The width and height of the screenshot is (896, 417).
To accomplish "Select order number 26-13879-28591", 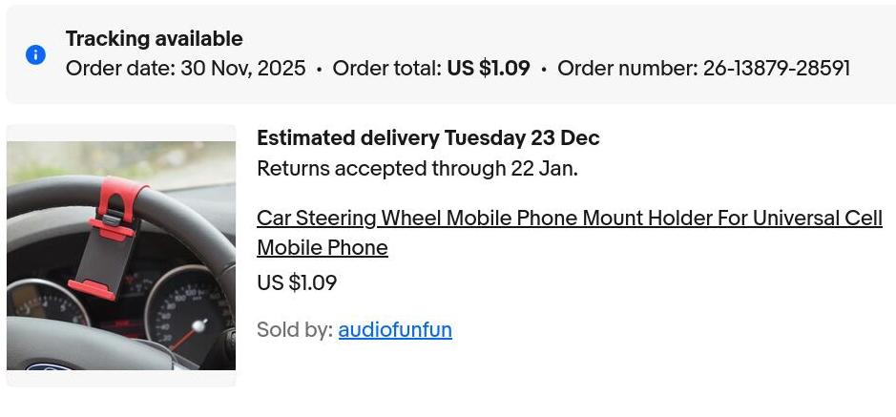I will pos(776,69).
